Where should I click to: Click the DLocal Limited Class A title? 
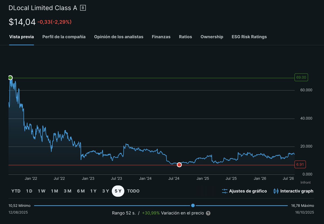(x=43, y=8)
